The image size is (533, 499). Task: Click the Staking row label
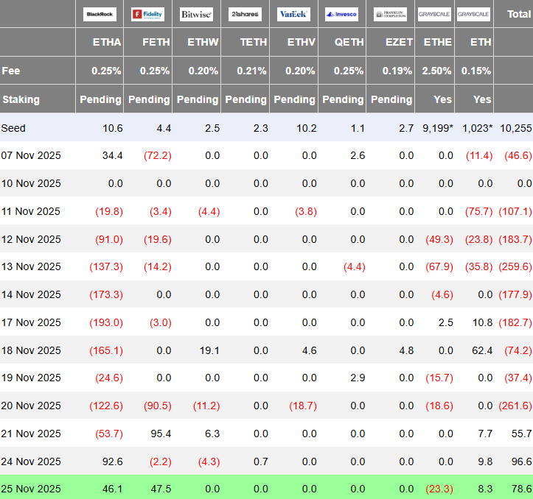tap(21, 99)
